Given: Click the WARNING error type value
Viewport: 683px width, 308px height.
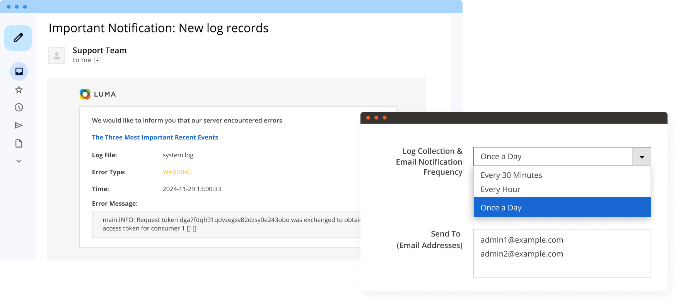Looking at the screenshot, I should pyautogui.click(x=177, y=172).
